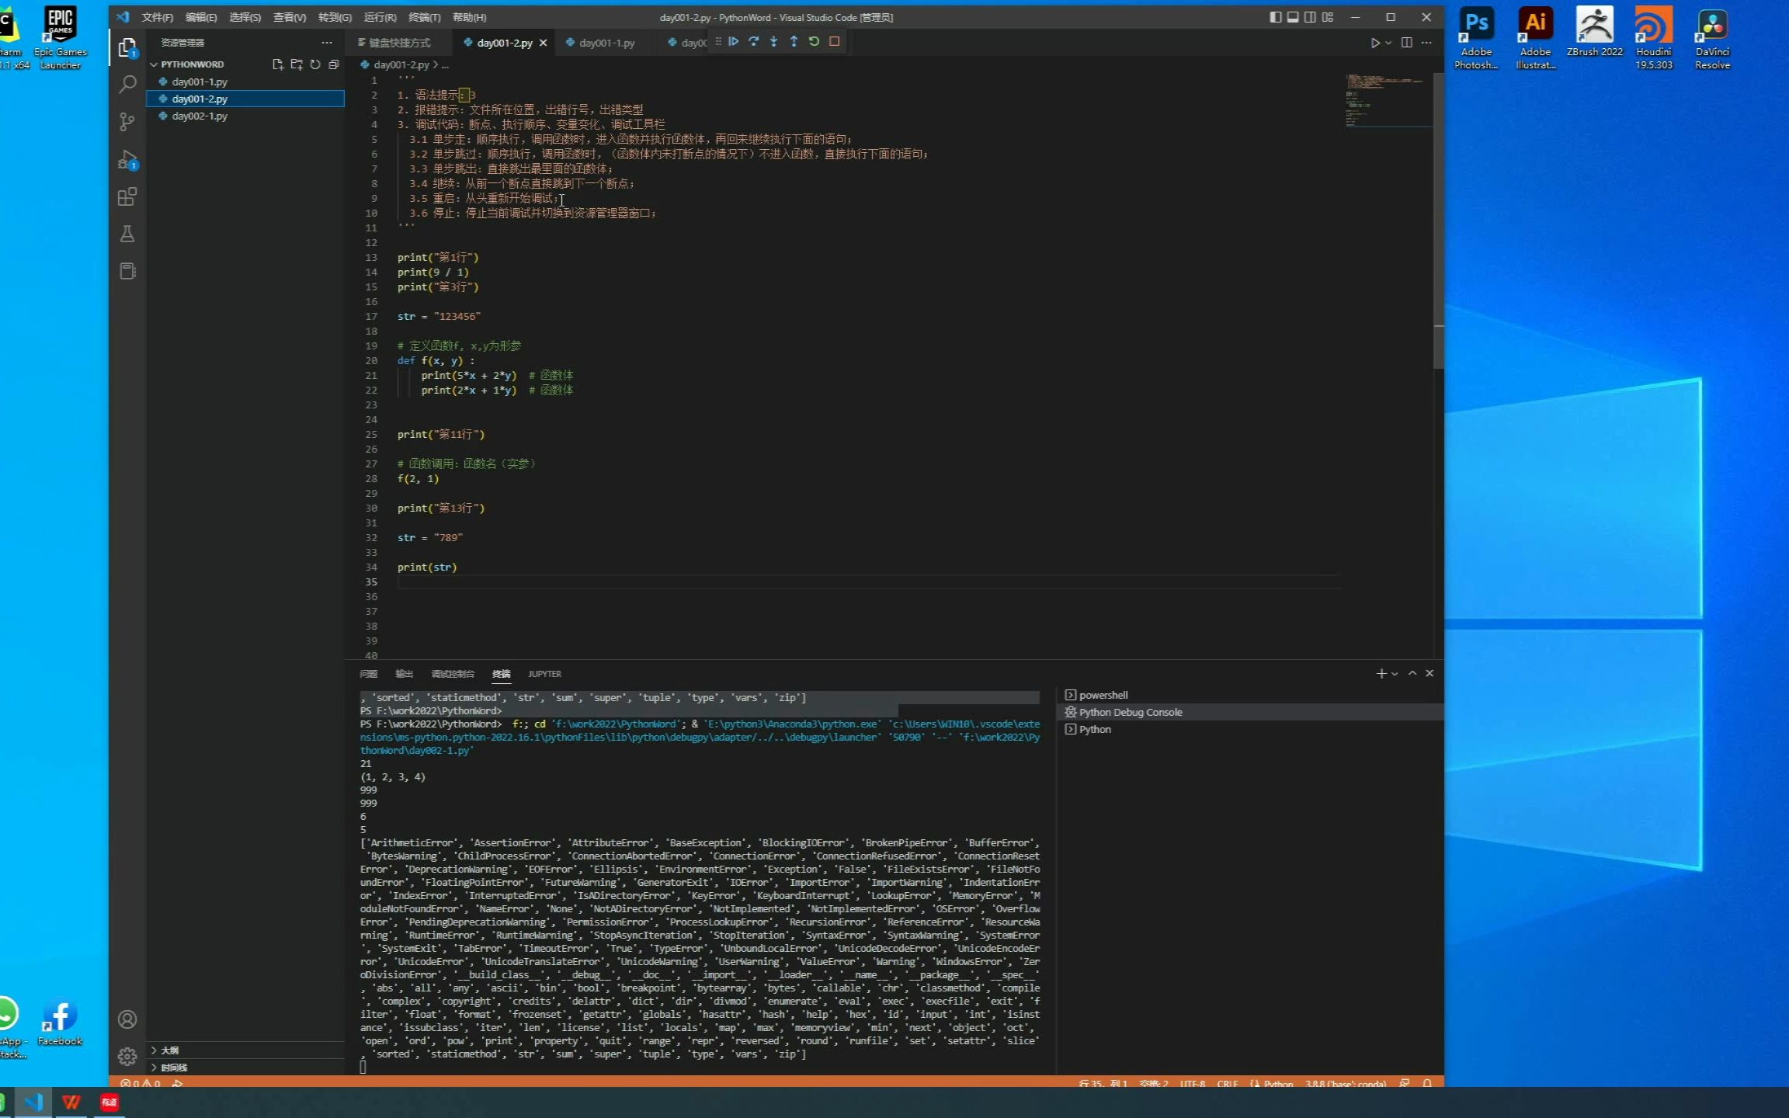Open the Extensions view in activity bar
The height and width of the screenshot is (1118, 1789).
tap(127, 197)
